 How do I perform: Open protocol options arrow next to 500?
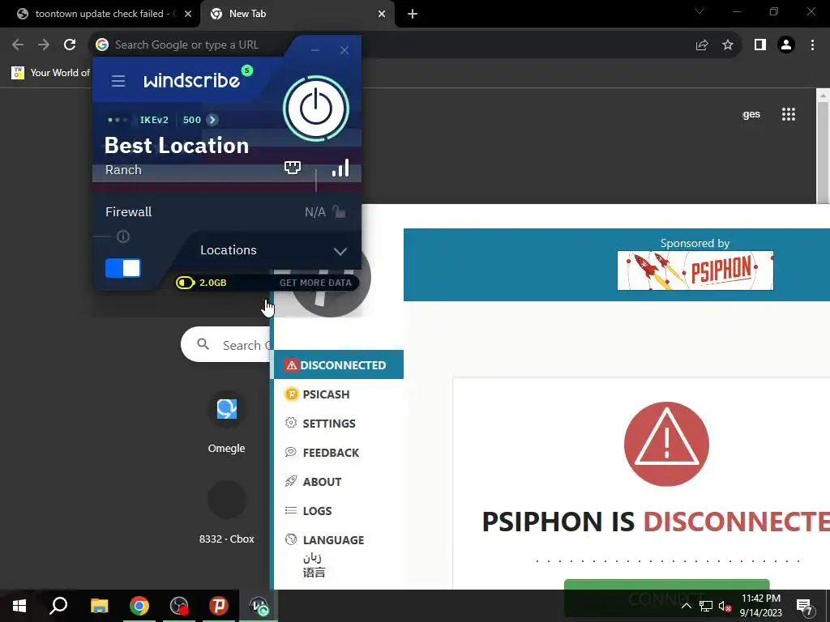(212, 120)
